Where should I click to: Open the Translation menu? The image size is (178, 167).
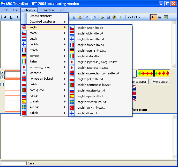47,10
